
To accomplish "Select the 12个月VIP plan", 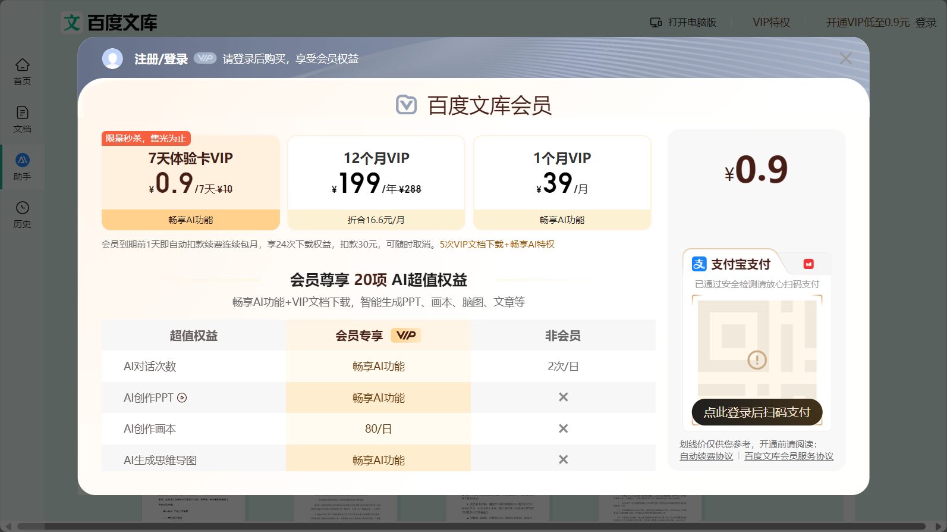I will point(376,182).
